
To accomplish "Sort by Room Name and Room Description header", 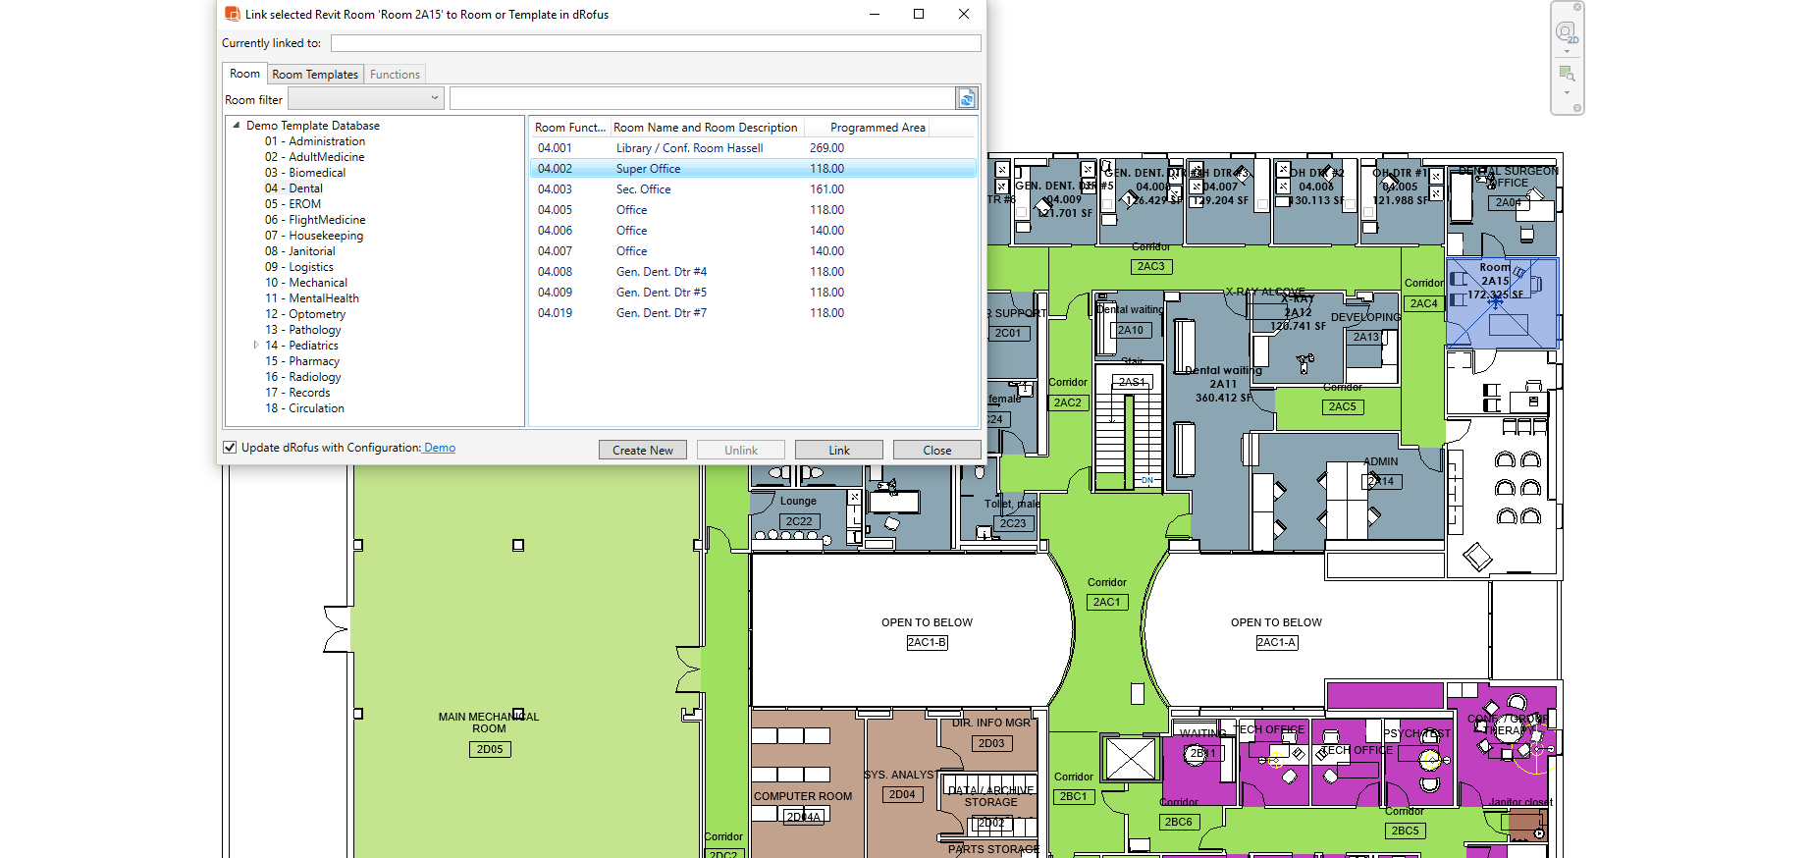I will point(706,128).
